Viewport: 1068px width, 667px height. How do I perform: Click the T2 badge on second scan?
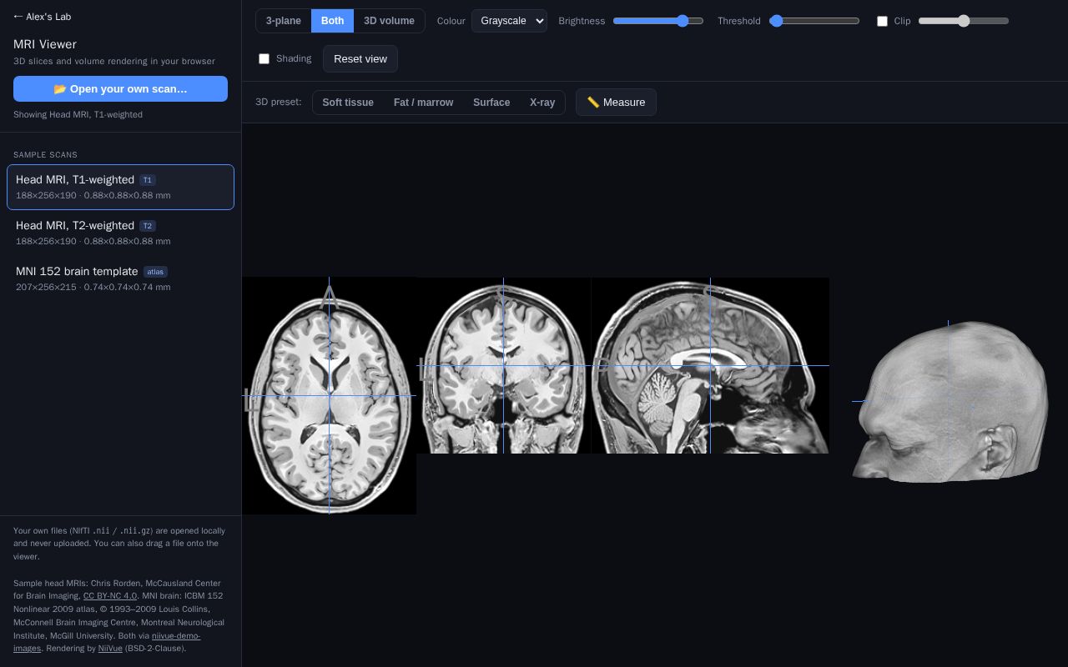click(148, 226)
